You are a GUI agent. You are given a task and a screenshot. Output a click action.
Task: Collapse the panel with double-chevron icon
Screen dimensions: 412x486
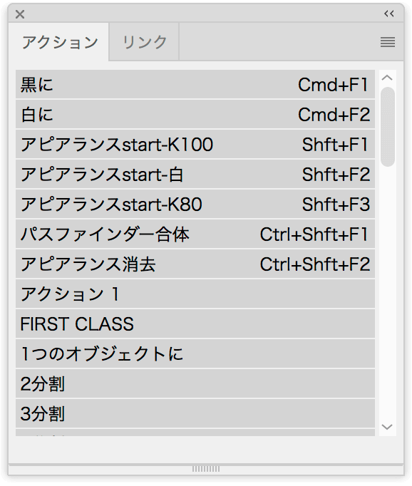pos(389,14)
